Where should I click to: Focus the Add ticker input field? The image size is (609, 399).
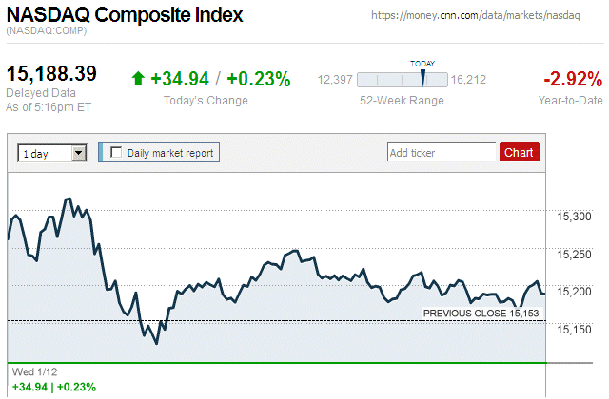pyautogui.click(x=442, y=152)
